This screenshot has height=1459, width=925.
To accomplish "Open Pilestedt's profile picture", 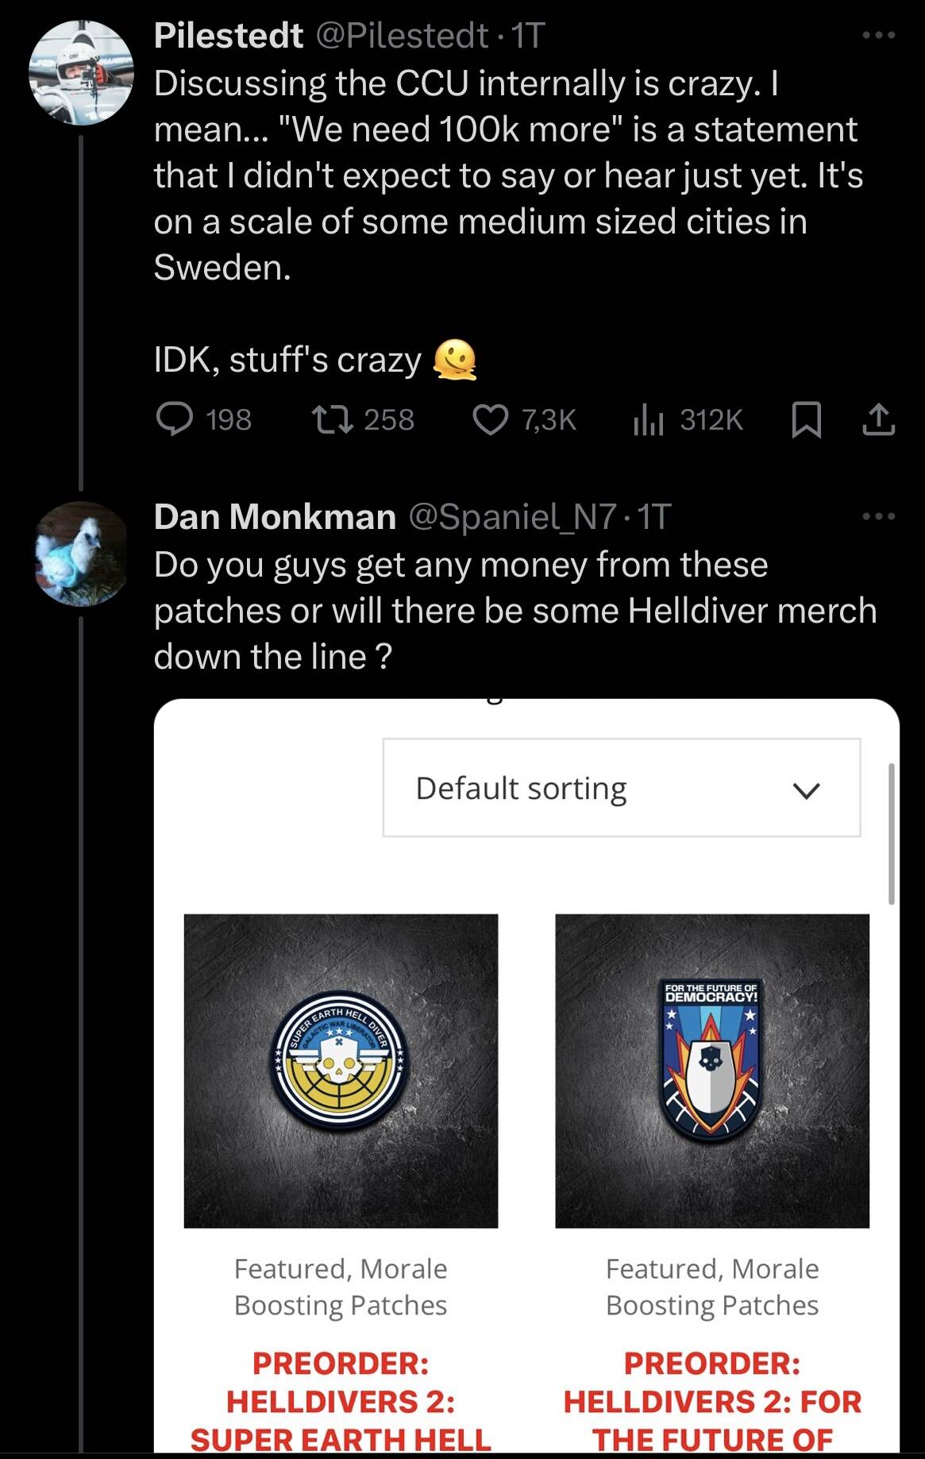I will [x=81, y=73].
